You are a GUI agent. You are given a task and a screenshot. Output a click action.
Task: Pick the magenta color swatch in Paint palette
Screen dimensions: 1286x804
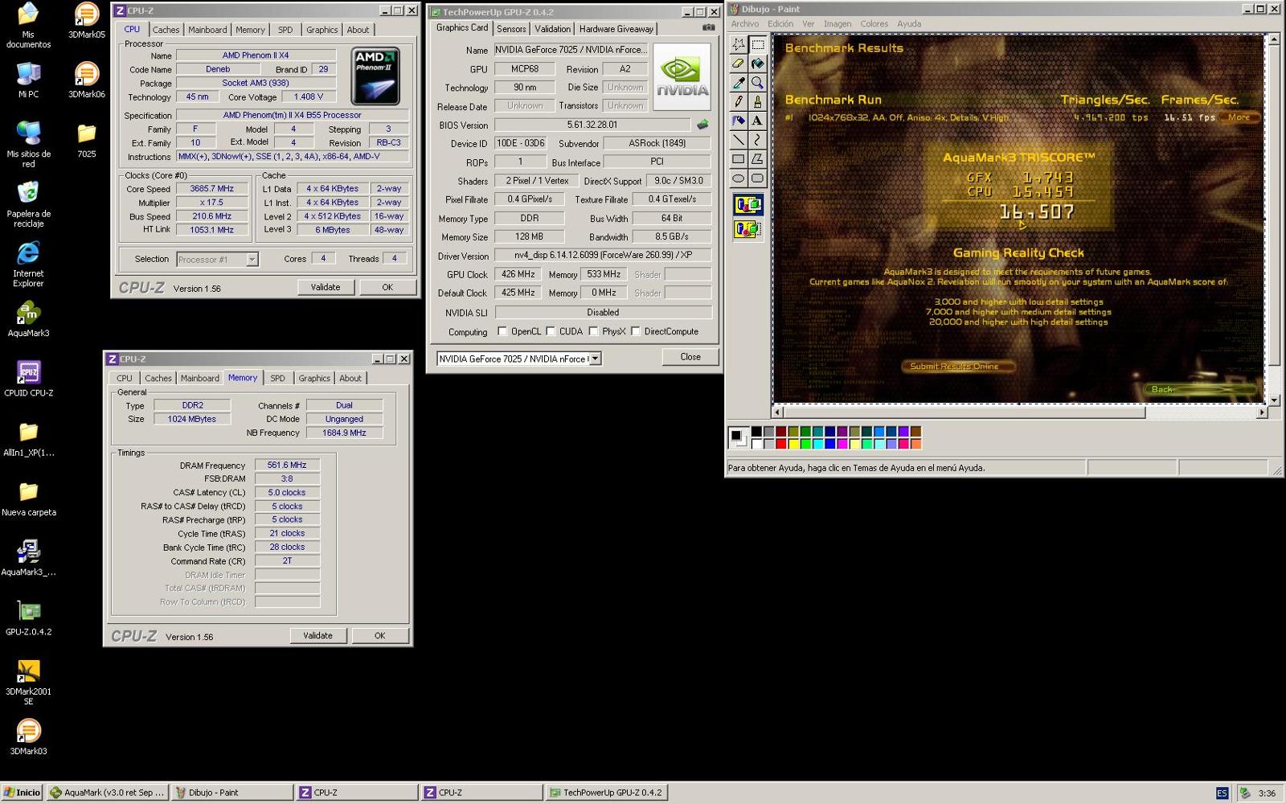(x=842, y=444)
